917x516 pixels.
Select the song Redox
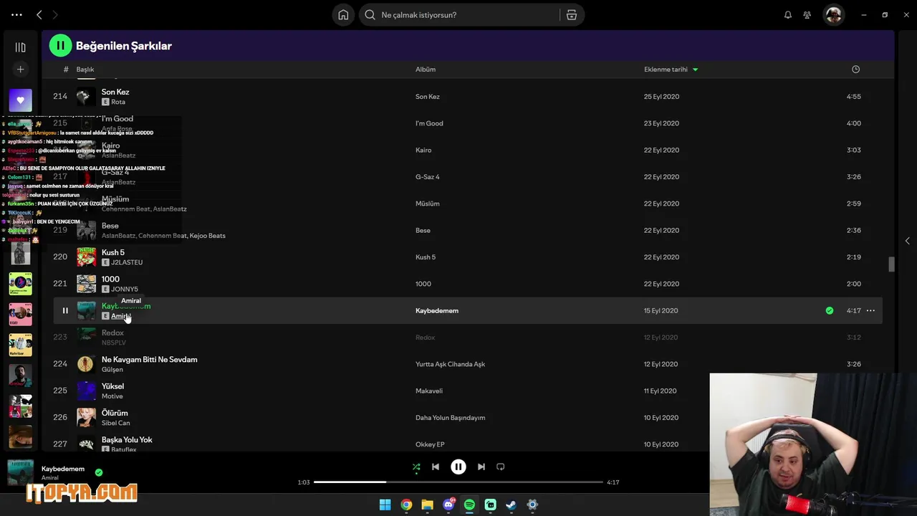(112, 333)
